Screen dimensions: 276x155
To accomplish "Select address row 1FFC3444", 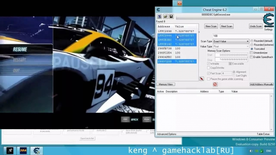I will tap(177, 35).
